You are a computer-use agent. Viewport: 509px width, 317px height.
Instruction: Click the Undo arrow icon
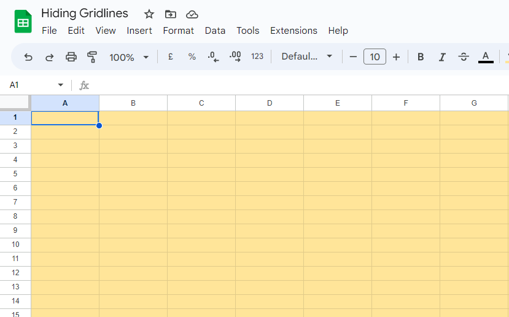coord(28,57)
